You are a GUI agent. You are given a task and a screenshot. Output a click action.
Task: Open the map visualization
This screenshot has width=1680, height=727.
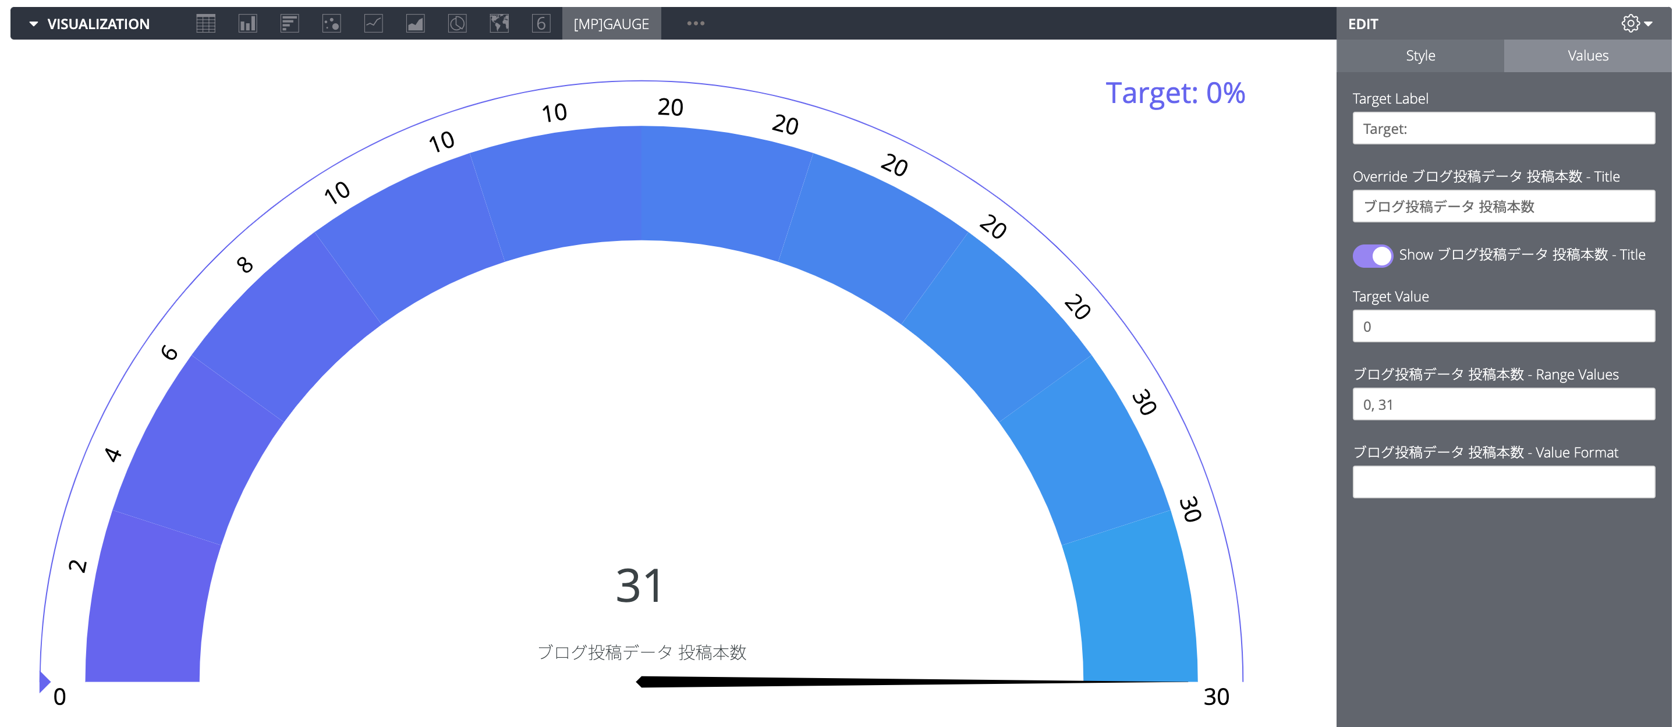pyautogui.click(x=498, y=23)
